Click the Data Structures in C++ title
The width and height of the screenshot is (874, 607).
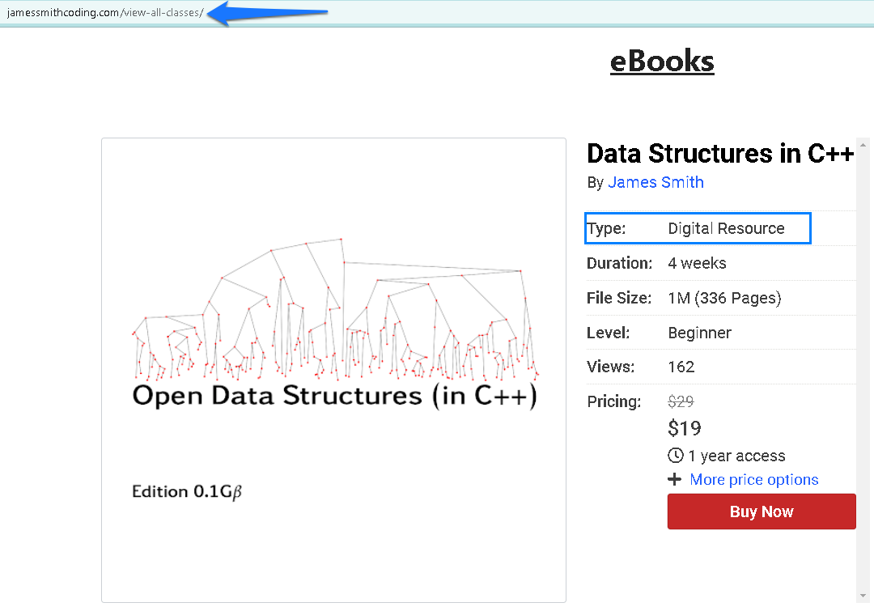pos(720,153)
